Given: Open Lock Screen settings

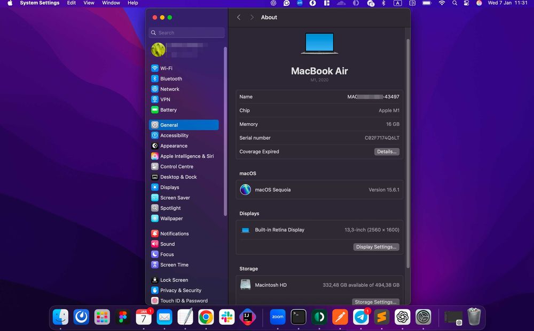Looking at the screenshot, I should pos(184,280).
